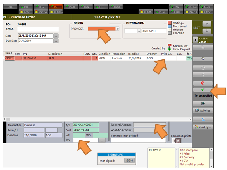Switch to the R.F.Q tab
This screenshot has height=170, width=227.
pyautogui.click(x=41, y=7)
